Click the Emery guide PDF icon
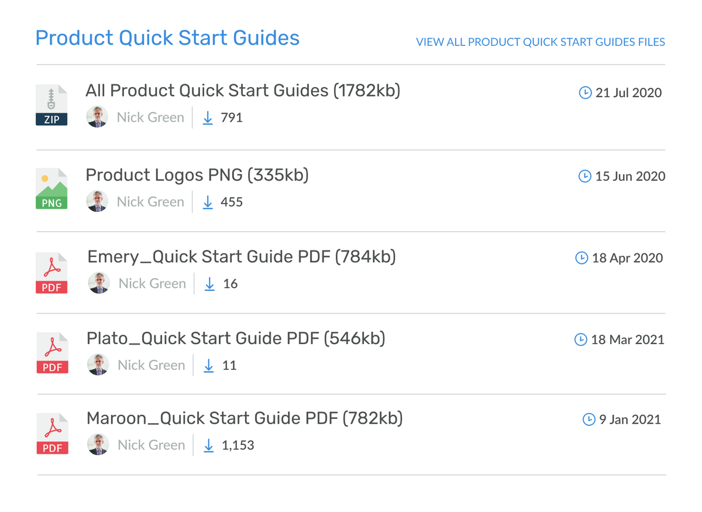702x512 pixels. point(51,273)
